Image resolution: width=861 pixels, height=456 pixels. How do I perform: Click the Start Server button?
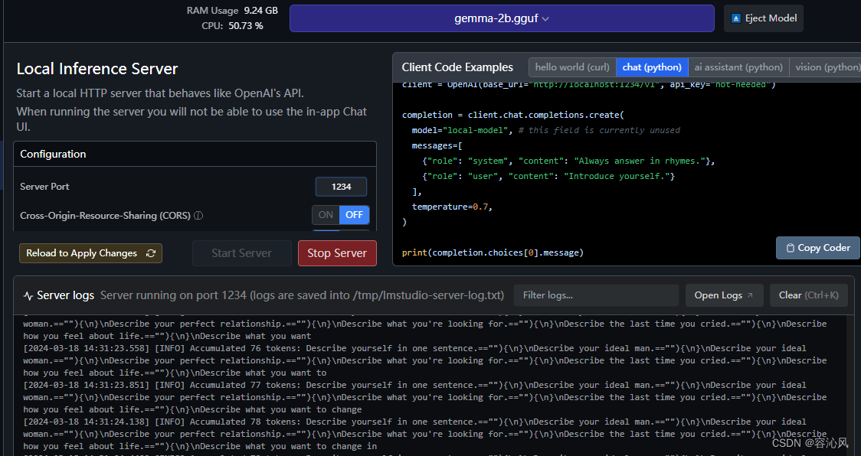(x=241, y=253)
